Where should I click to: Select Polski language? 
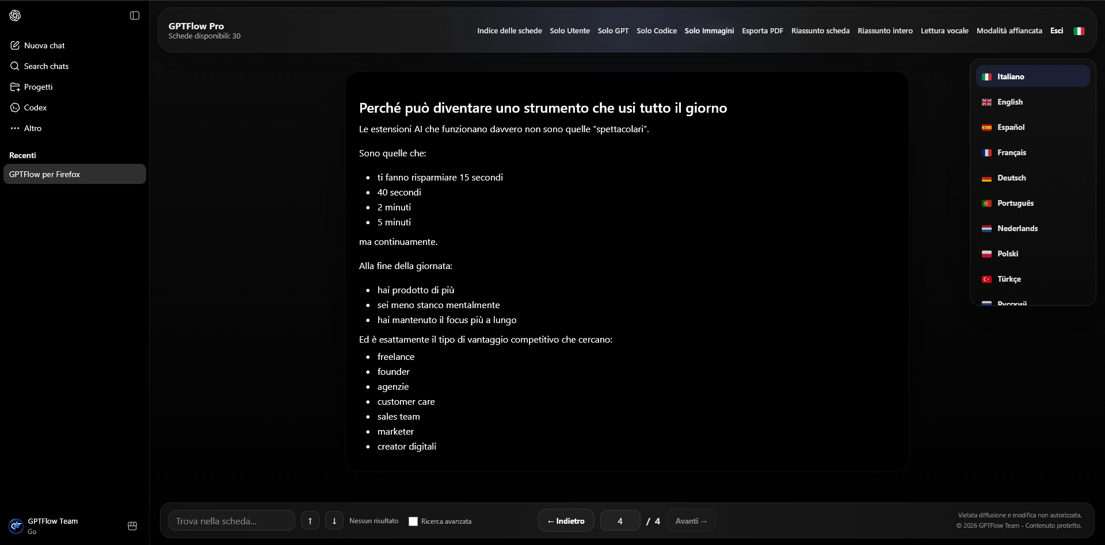click(x=1032, y=254)
